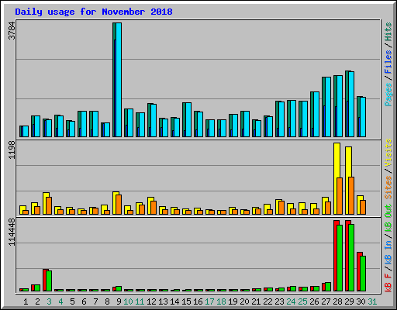Click day 10 label on the x-axis
This screenshot has height=310, width=397.
point(128,301)
